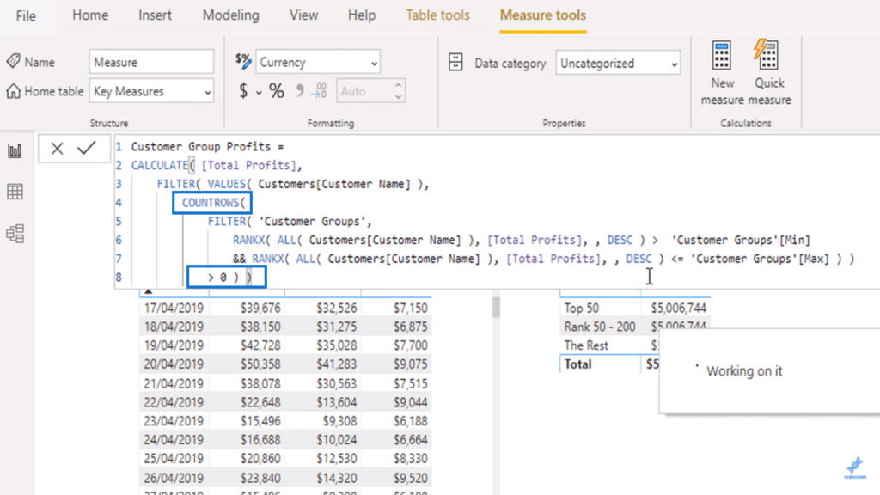Decrease decimal places with down arrow

click(398, 97)
